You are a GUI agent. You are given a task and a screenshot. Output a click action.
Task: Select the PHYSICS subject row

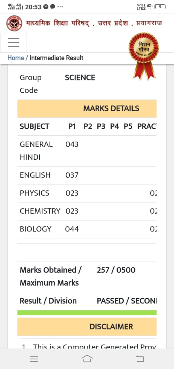tap(34, 193)
